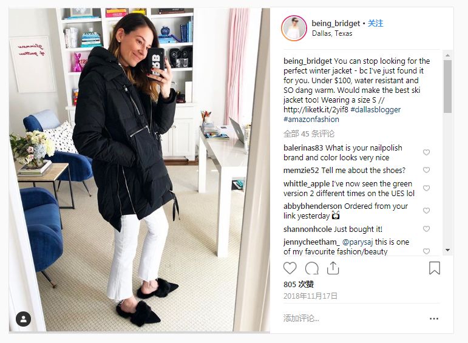
Task: Save post with the bookmark icon
Action: pyautogui.click(x=434, y=268)
